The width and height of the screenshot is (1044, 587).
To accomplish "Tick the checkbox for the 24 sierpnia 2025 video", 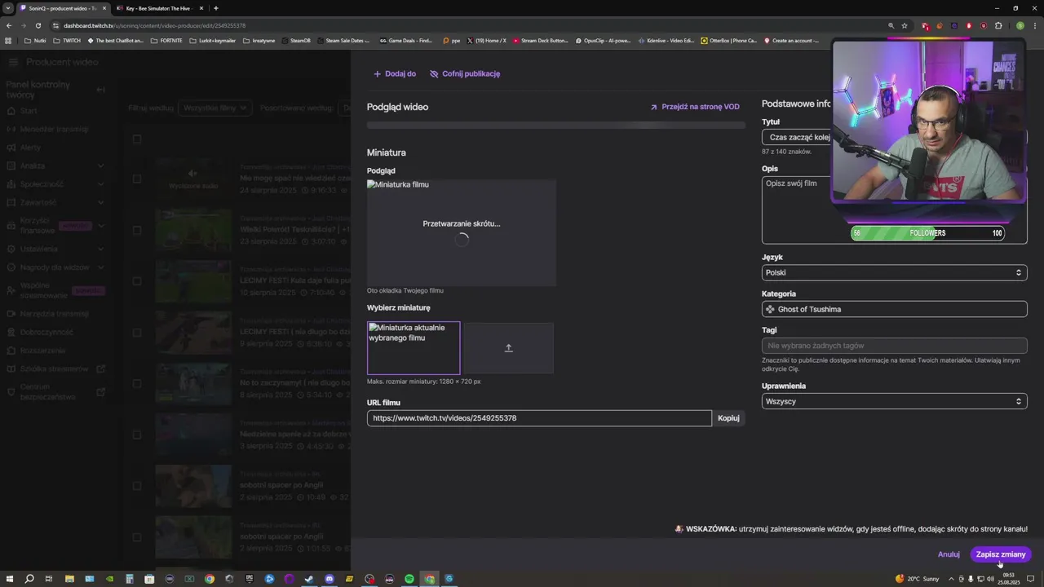I will pyautogui.click(x=137, y=179).
